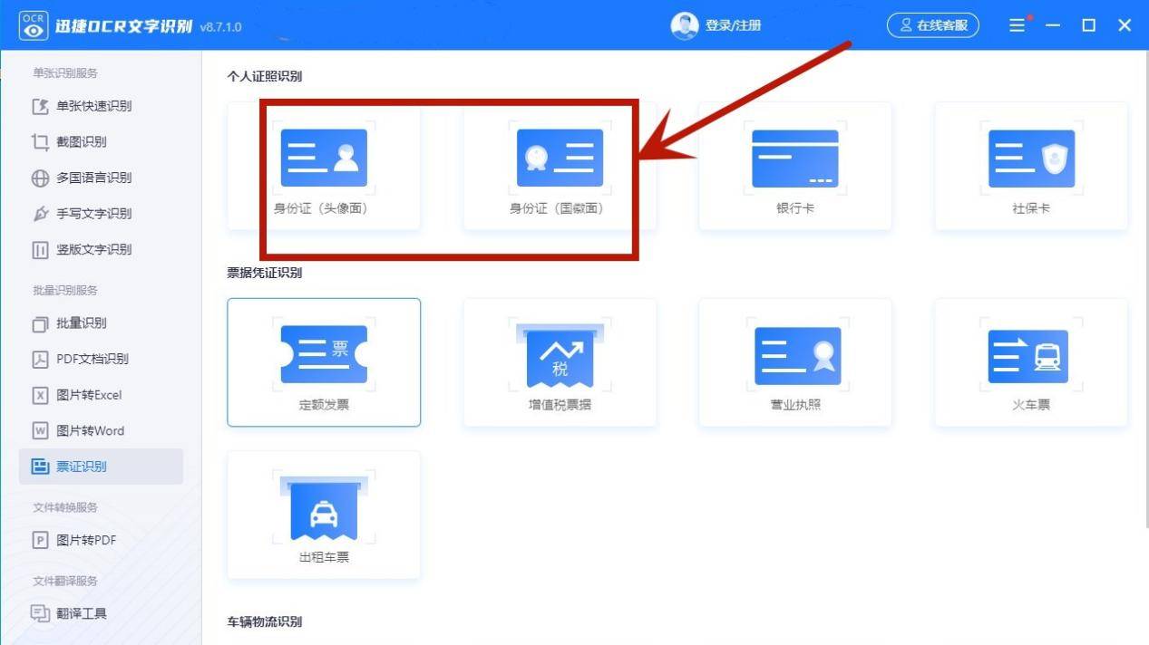
Task: Select the train ticket (火车票) recognition
Action: pyautogui.click(x=1031, y=355)
